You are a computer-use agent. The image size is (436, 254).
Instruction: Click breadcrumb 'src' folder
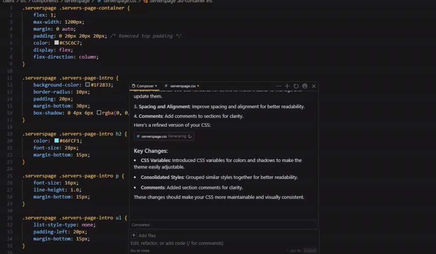[23, 1]
